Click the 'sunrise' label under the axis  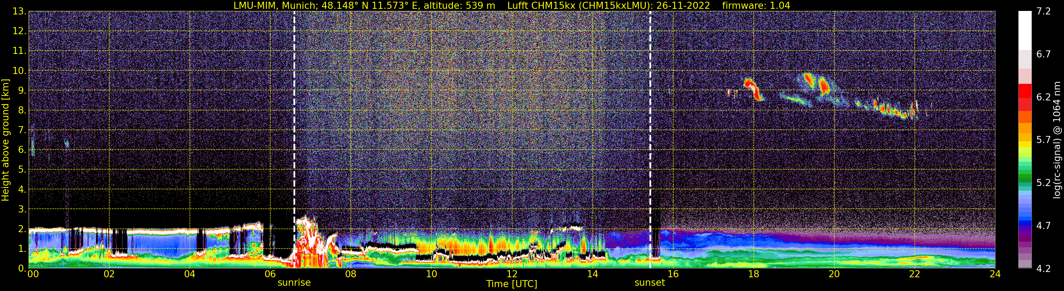click(x=294, y=283)
